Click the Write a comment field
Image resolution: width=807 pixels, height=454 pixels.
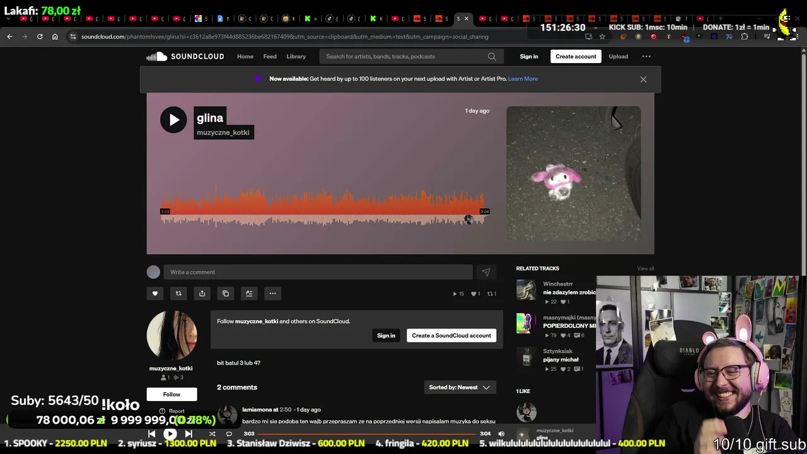click(318, 272)
